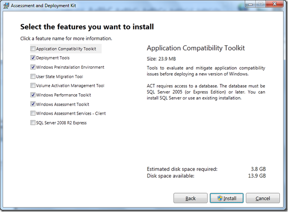Enable the Application Compatibility Toolkit checkbox
Screen dimensions: 288x212
click(x=33, y=49)
